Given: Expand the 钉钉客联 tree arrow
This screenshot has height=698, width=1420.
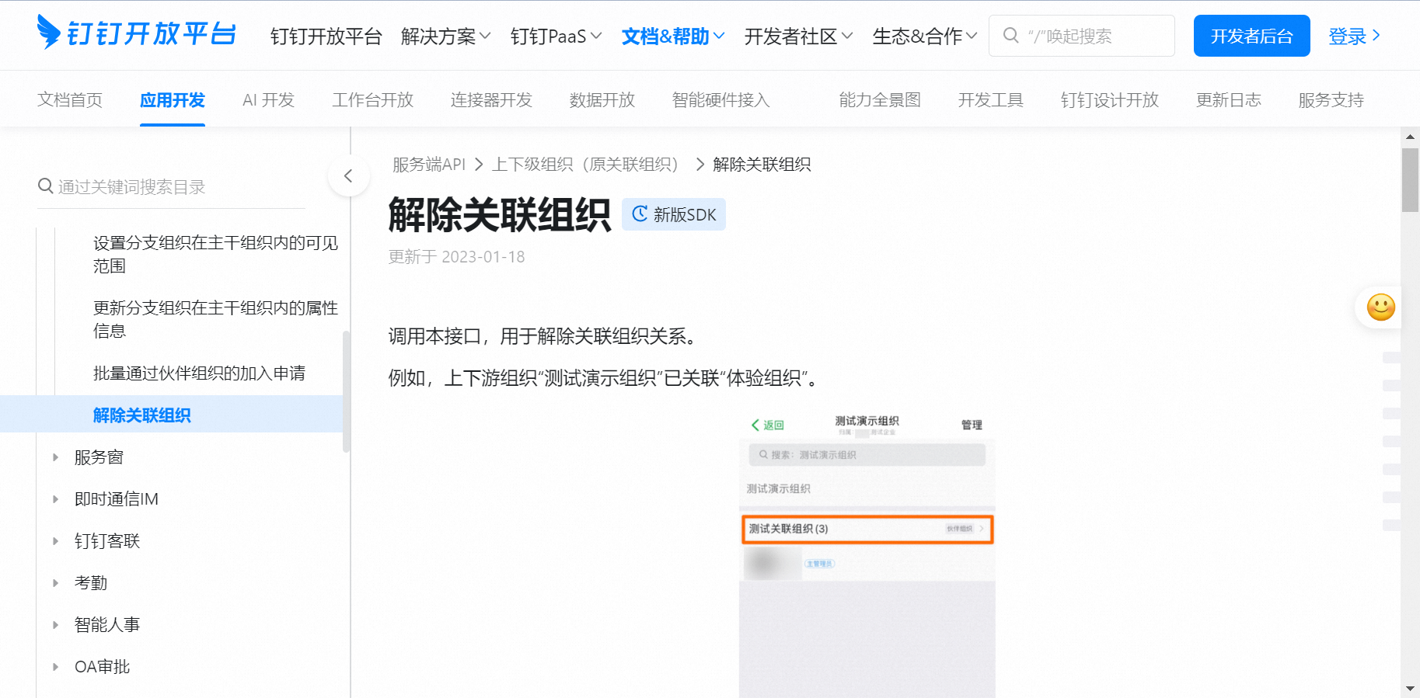Looking at the screenshot, I should tap(55, 541).
